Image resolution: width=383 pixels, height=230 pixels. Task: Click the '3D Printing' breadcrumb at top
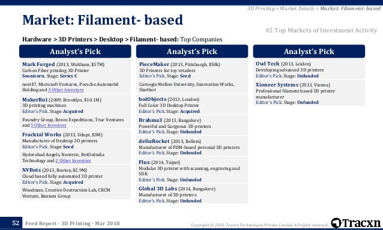point(261,8)
